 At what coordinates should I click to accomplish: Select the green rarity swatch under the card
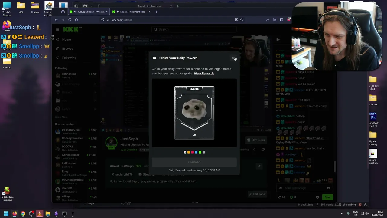coord(200,152)
